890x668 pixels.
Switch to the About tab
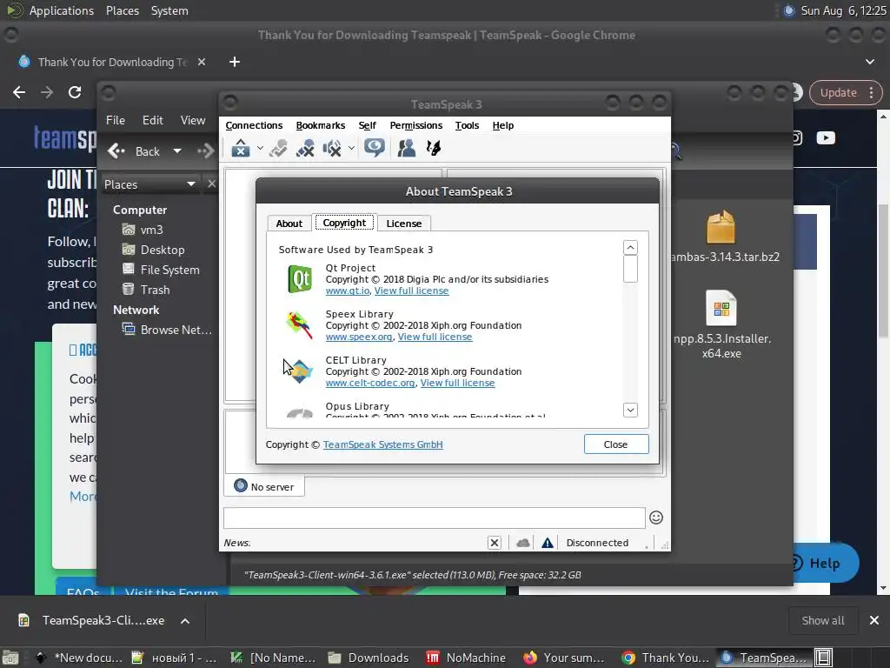pos(289,224)
